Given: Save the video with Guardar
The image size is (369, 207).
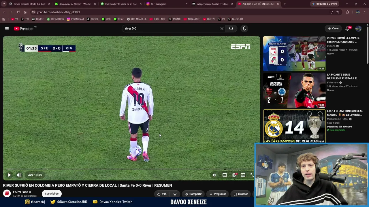Looking at the screenshot, I should coord(241,194).
